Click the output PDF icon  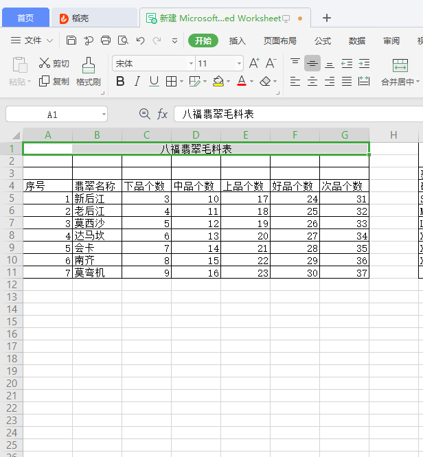[89, 40]
